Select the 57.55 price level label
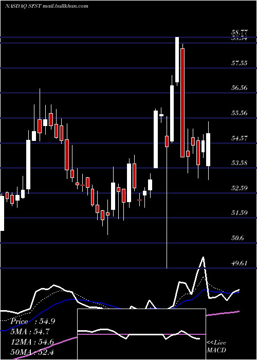This screenshot has width=257, height=360. point(240,63)
